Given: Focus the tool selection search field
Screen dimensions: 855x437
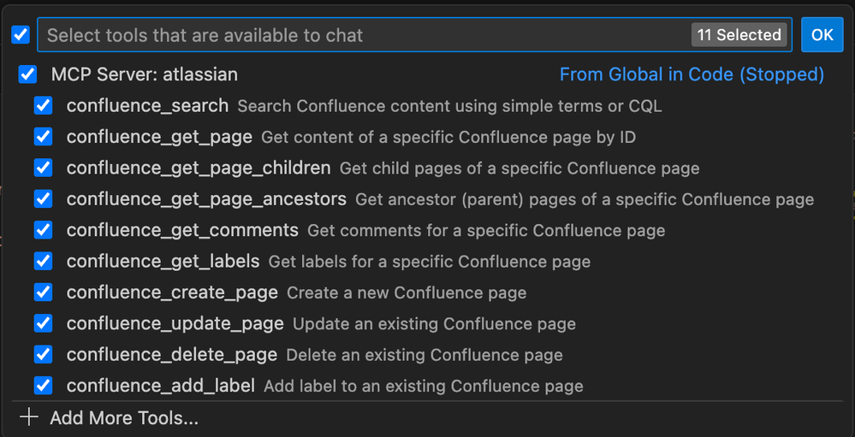Looking at the screenshot, I should tap(359, 35).
